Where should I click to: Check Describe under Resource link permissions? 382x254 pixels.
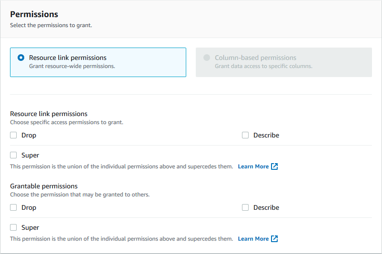pos(245,135)
